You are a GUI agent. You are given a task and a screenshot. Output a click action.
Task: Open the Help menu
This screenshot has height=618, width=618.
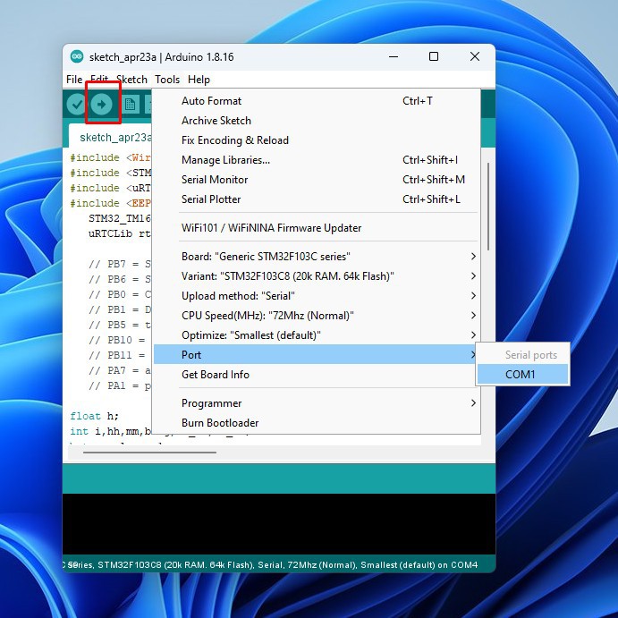point(199,80)
